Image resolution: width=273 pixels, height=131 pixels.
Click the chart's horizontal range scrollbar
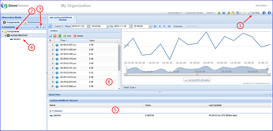(196, 74)
